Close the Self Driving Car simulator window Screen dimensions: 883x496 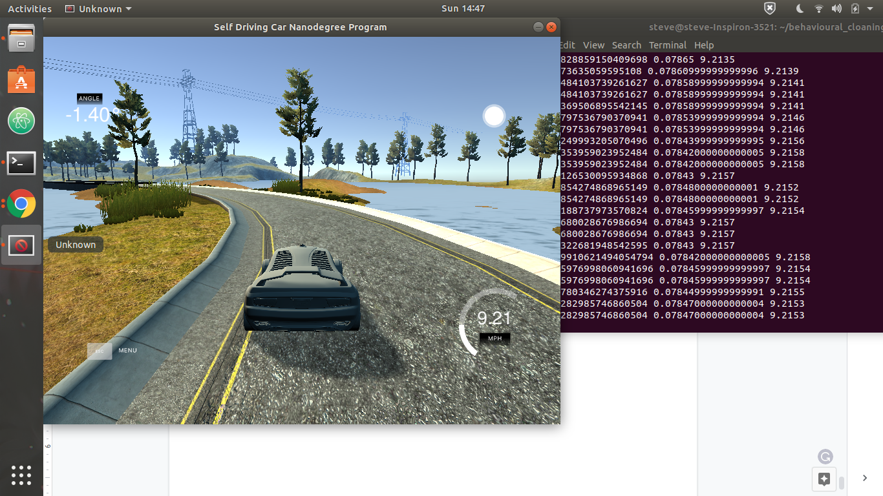tap(551, 27)
